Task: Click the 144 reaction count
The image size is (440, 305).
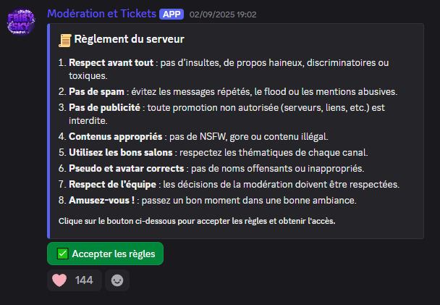Action: click(x=84, y=280)
